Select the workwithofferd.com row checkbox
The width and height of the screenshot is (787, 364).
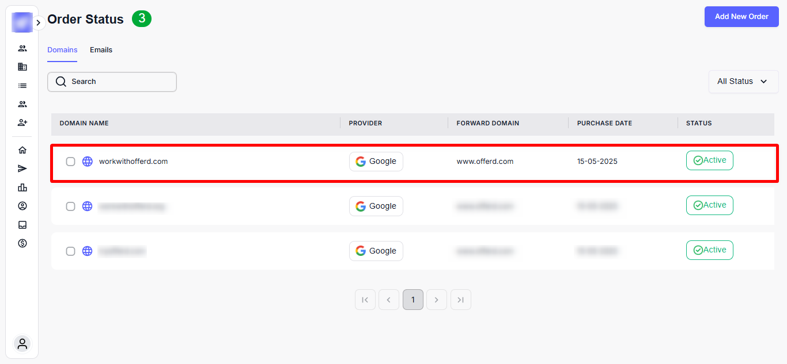(70, 162)
